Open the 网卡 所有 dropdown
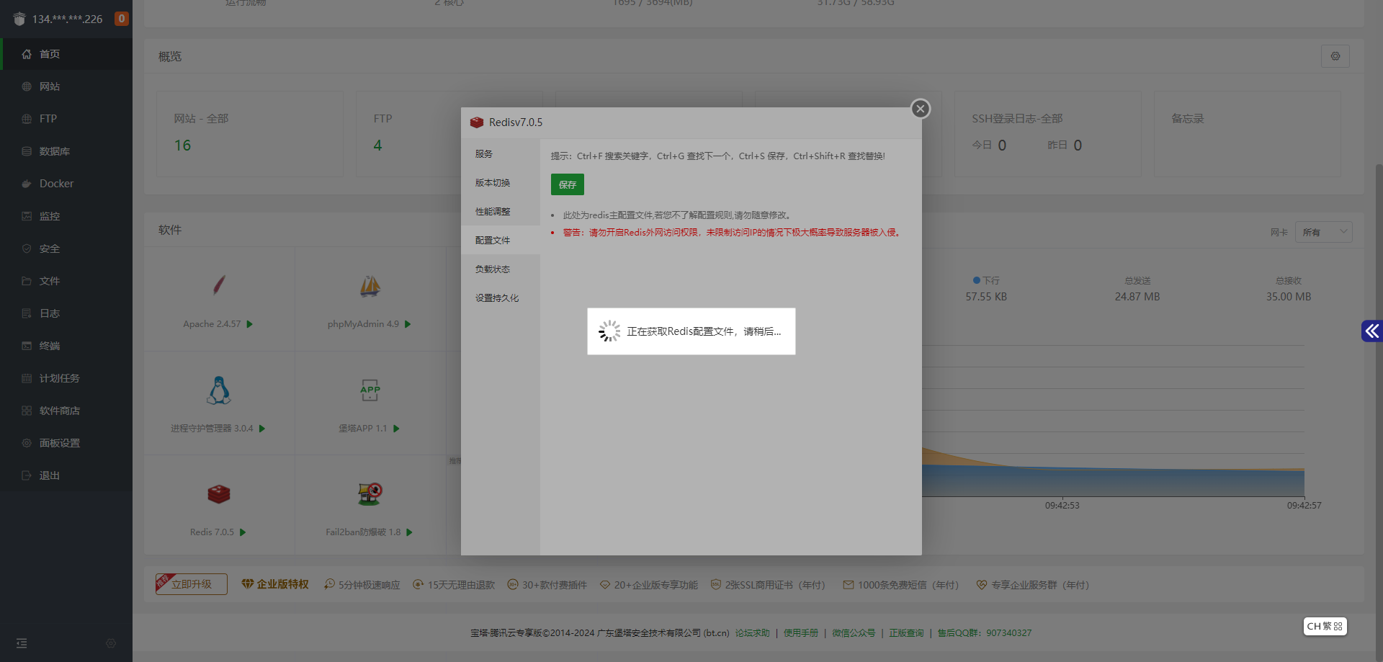 (x=1324, y=232)
